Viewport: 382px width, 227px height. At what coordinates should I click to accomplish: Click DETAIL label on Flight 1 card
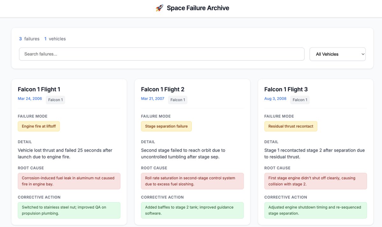(x=25, y=142)
